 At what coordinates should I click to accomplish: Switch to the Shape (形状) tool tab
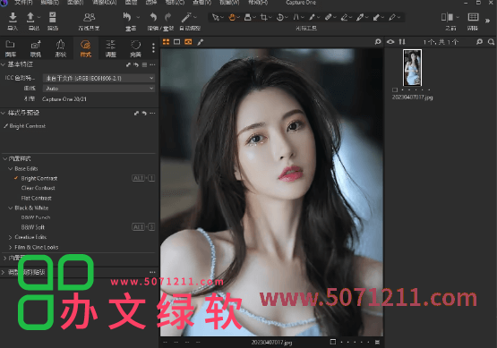pyautogui.click(x=61, y=48)
